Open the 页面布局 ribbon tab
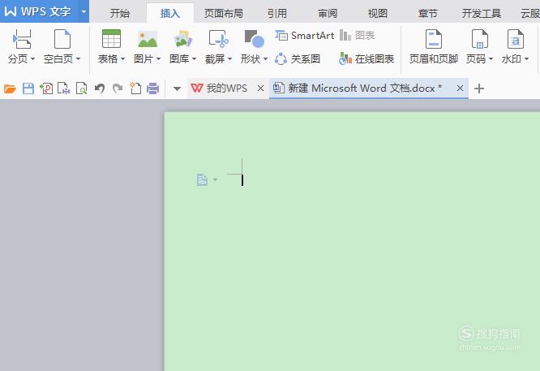 224,14
